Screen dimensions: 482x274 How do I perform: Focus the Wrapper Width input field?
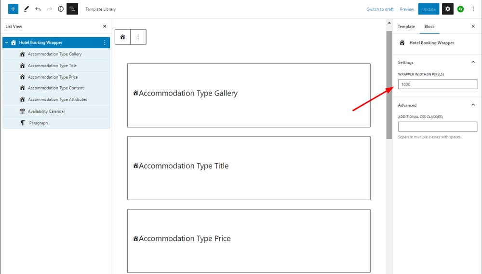438,84
